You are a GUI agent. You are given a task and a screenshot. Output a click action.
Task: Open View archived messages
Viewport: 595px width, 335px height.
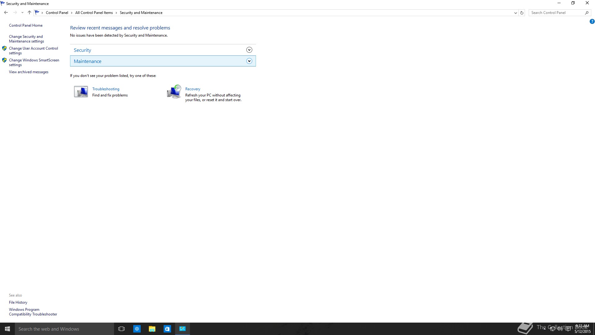point(29,72)
